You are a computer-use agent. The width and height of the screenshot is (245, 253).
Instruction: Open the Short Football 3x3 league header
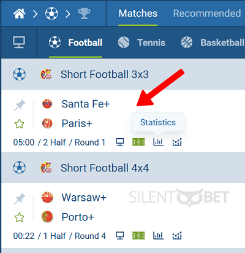123,74
